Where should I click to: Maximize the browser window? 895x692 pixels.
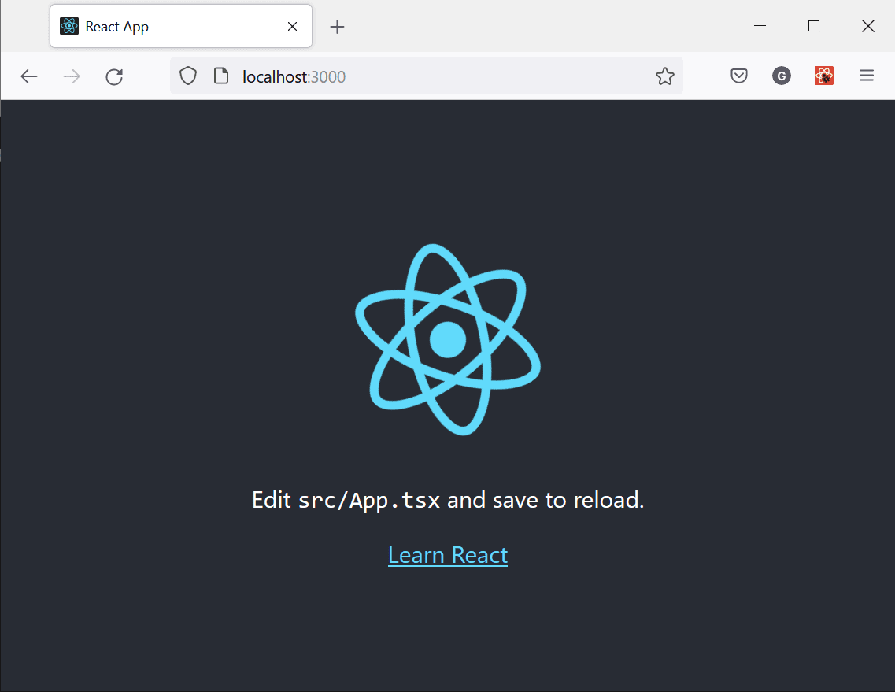coord(814,26)
